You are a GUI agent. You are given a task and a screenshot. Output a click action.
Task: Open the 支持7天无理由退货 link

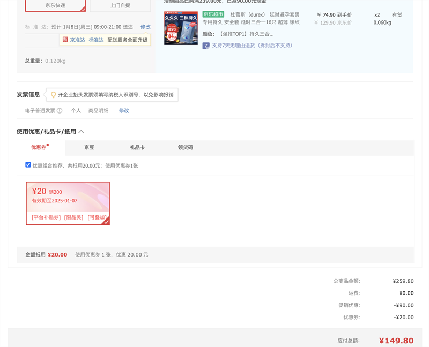click(253, 46)
